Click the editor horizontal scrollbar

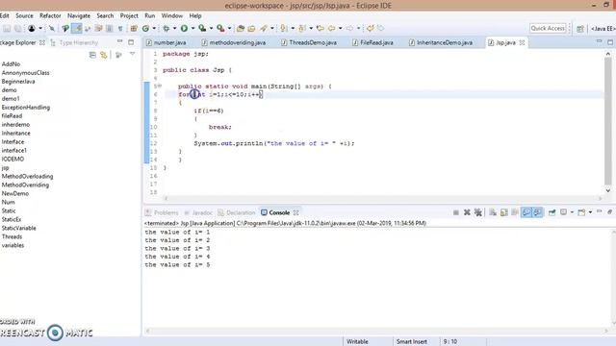click(383, 199)
